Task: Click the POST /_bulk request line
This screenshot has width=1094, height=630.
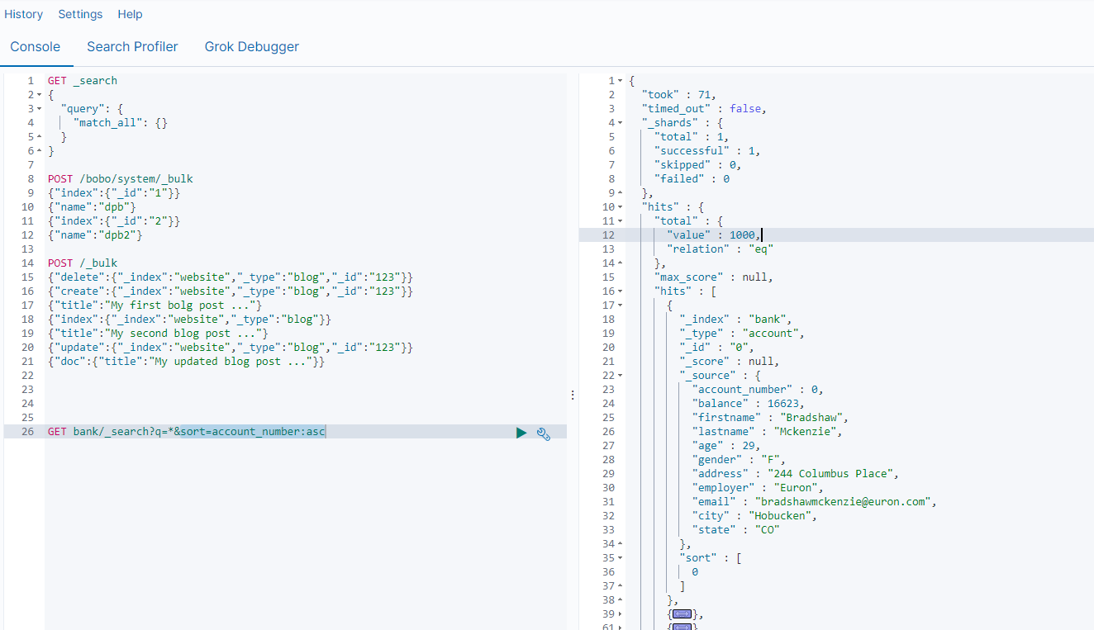Action: [83, 263]
